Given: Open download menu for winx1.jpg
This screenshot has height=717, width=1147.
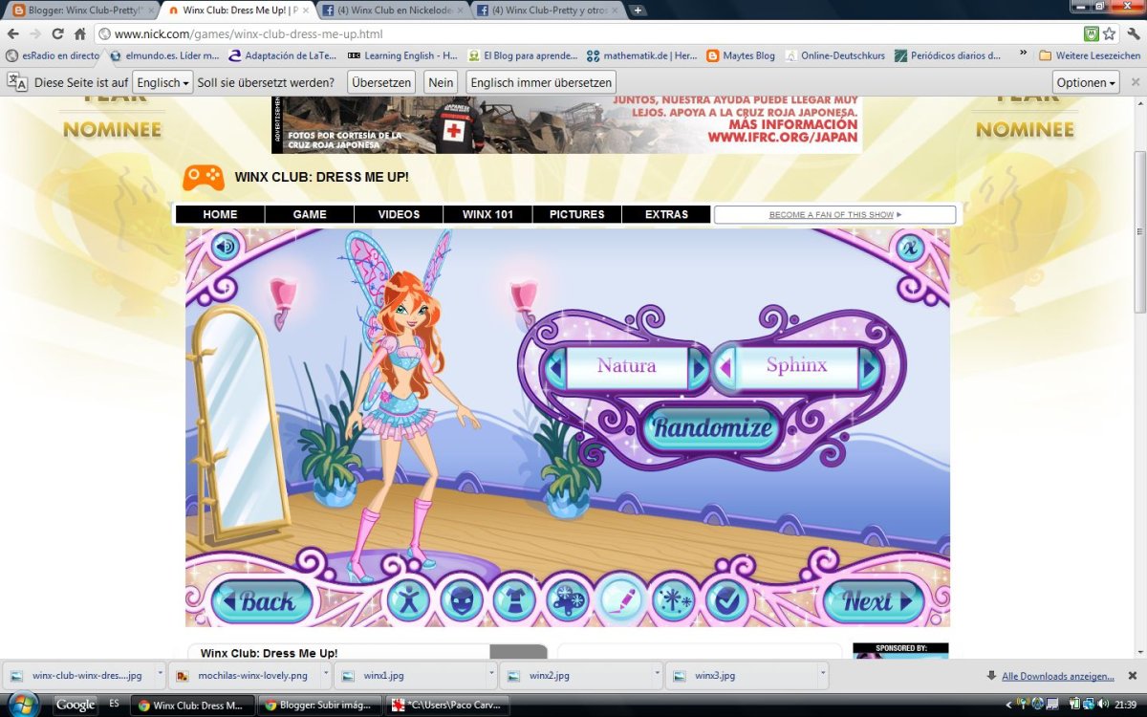Looking at the screenshot, I should (492, 675).
